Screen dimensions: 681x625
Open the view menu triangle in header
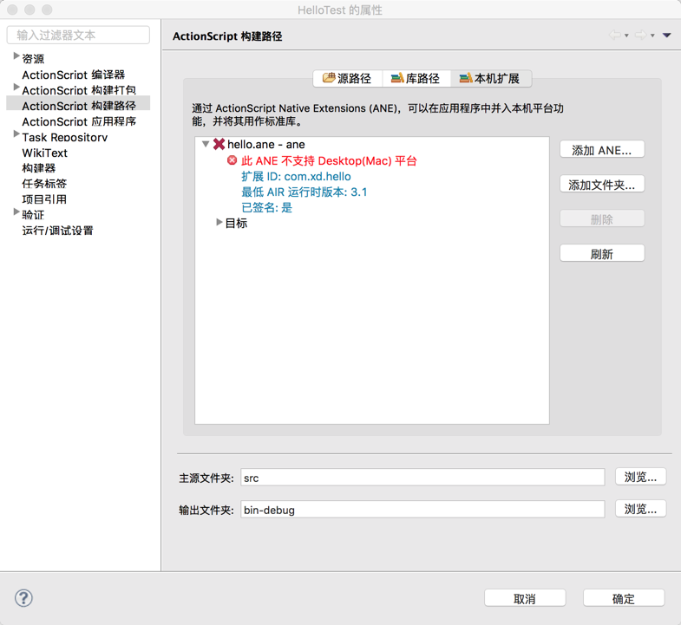[666, 36]
